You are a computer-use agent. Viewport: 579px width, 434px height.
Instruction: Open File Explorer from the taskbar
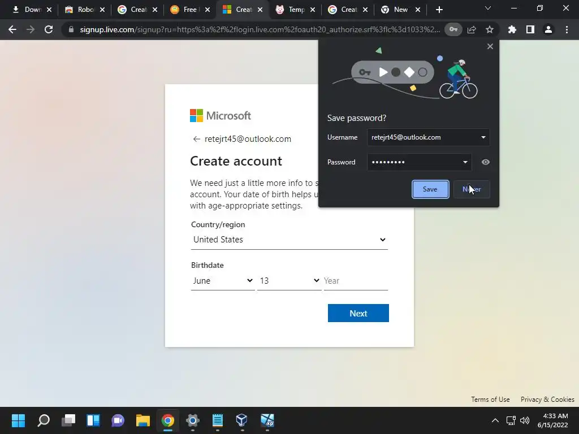pyautogui.click(x=143, y=420)
